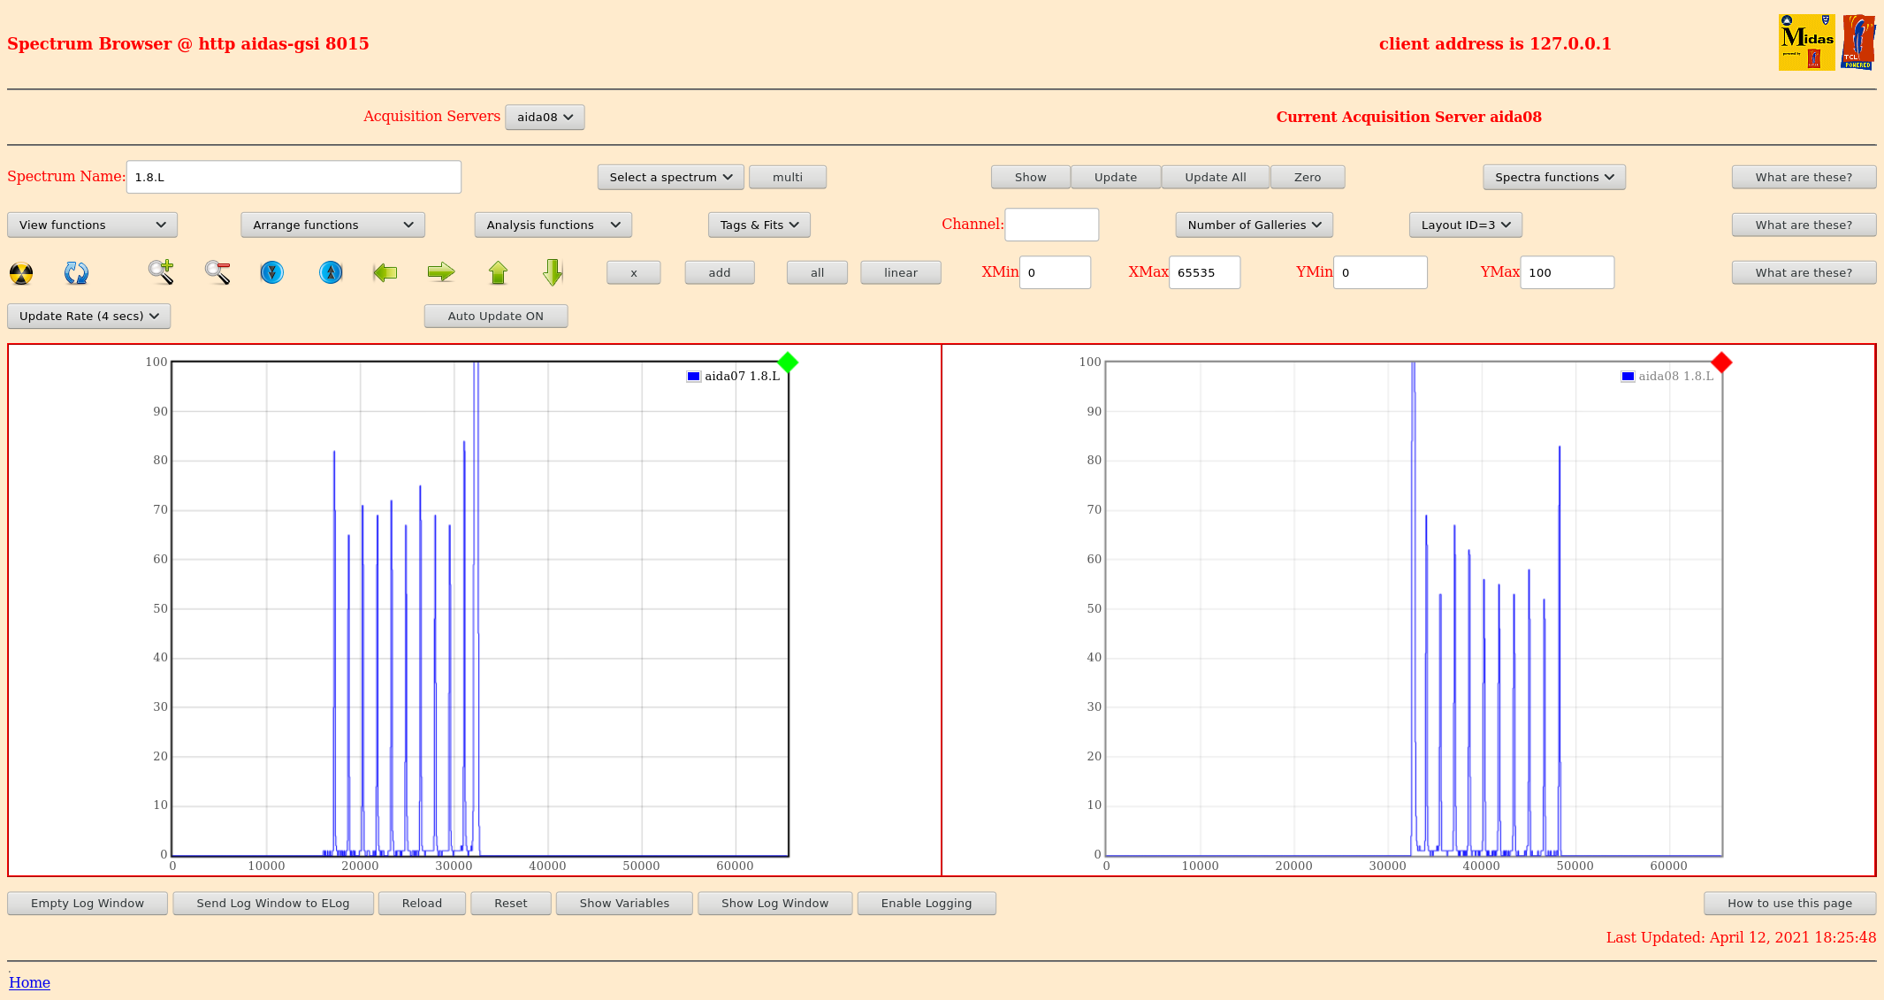Select the green diamond on the aida07 plot

tap(788, 363)
